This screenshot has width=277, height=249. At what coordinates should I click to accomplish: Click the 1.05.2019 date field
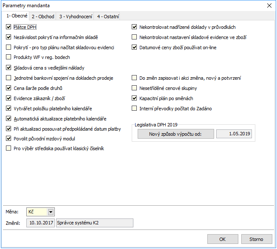[234, 134]
